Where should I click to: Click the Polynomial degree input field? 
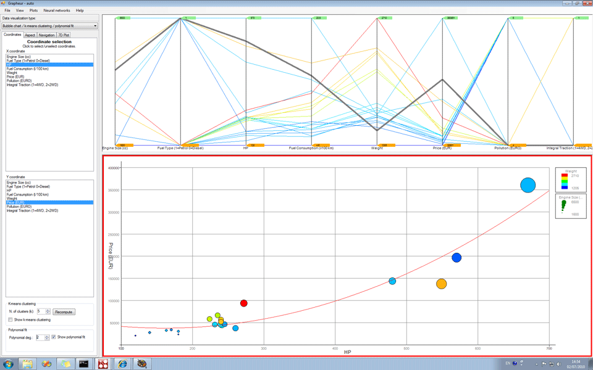[40, 337]
